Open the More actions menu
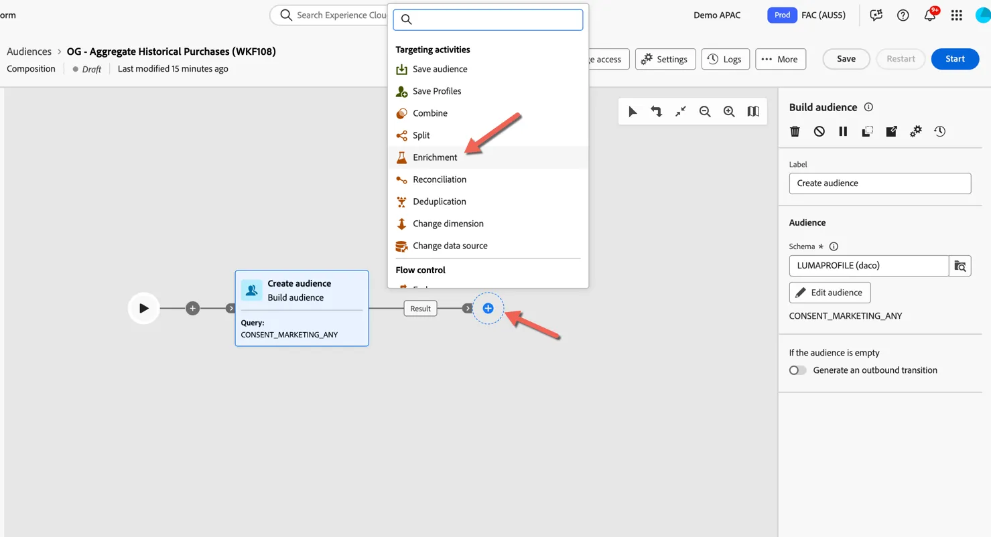 (x=781, y=59)
